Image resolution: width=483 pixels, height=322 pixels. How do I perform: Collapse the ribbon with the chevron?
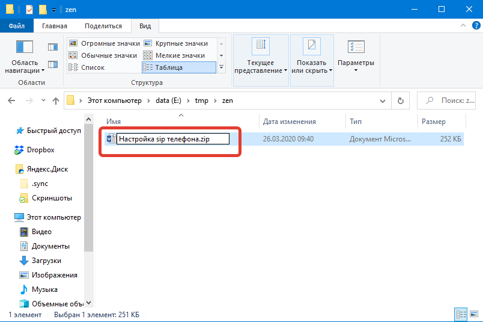coord(463,26)
